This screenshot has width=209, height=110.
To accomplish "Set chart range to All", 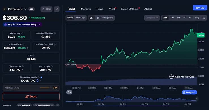I will click(x=190, y=18).
